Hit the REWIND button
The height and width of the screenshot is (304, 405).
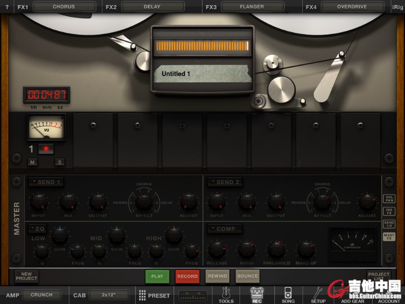tap(218, 276)
